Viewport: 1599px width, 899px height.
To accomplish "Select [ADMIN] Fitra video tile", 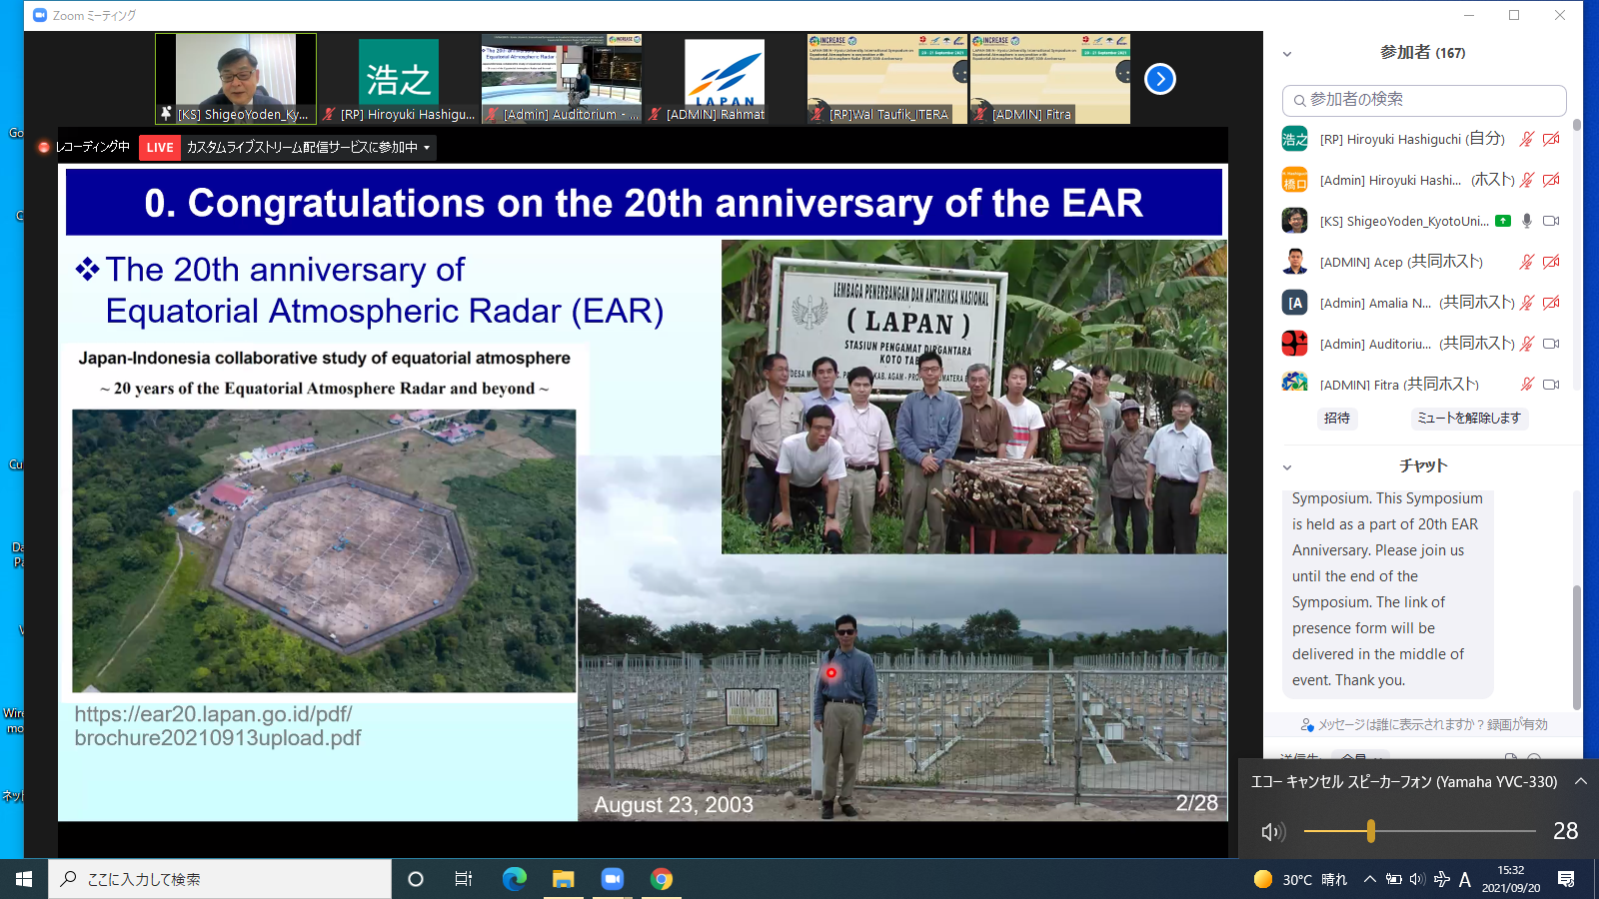I will point(1050,79).
